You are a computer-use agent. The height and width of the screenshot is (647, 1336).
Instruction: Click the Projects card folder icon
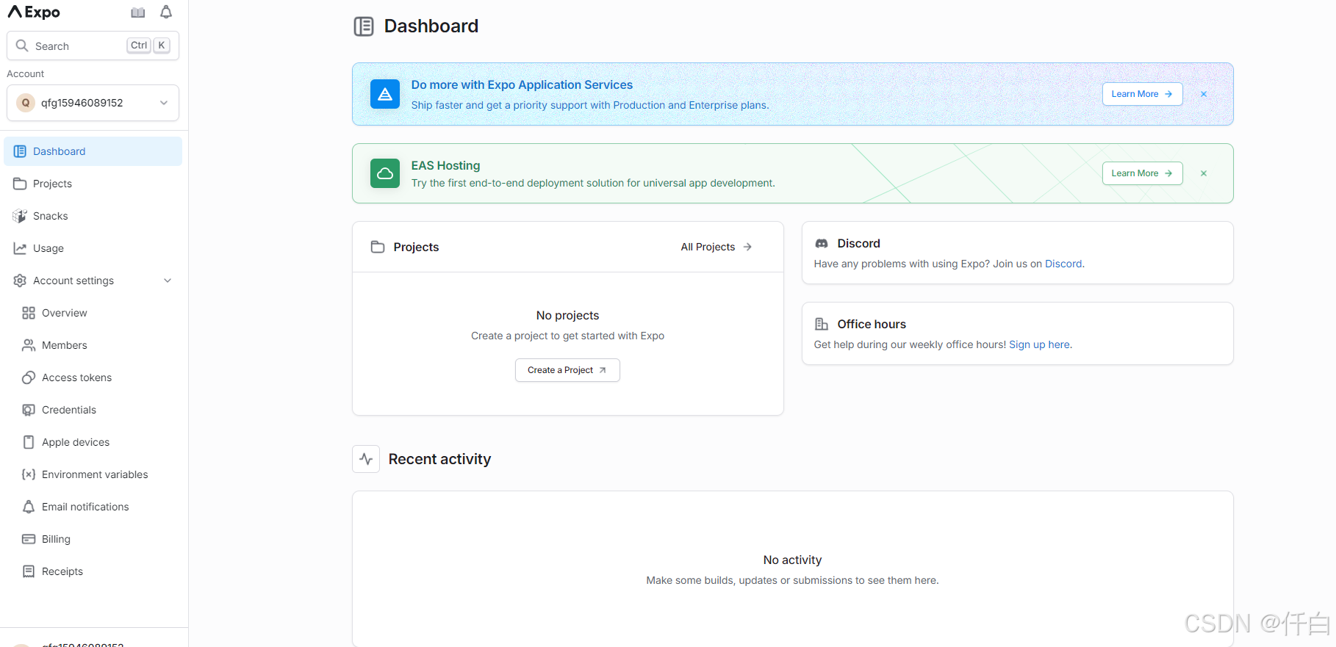point(378,247)
